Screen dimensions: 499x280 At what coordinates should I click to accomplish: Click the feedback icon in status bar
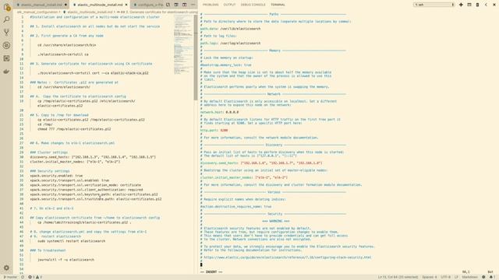[483, 277]
